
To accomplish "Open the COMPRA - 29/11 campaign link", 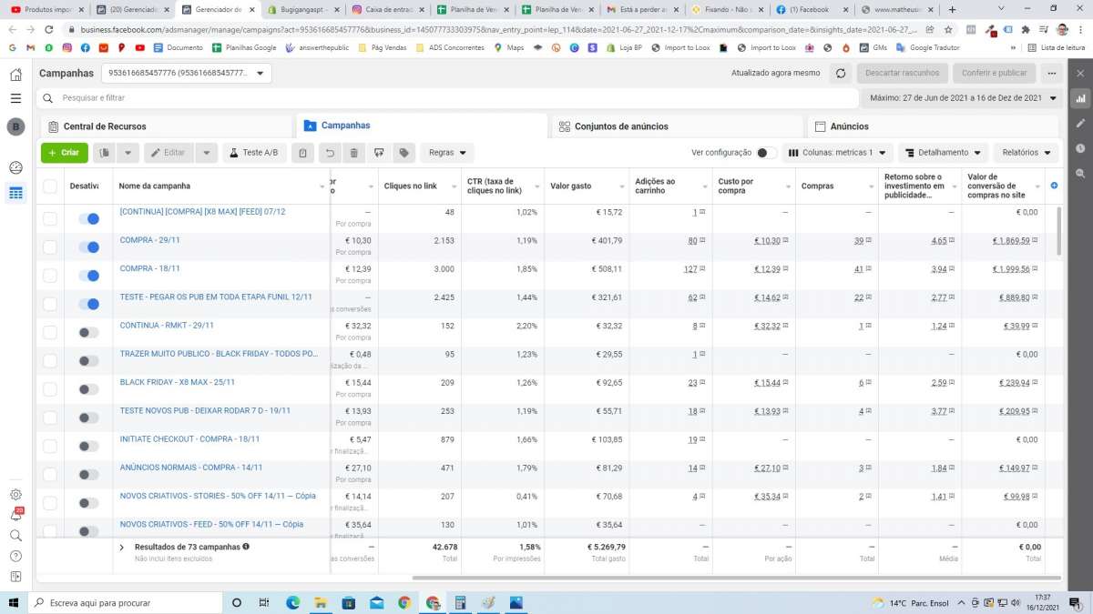I will pos(149,240).
